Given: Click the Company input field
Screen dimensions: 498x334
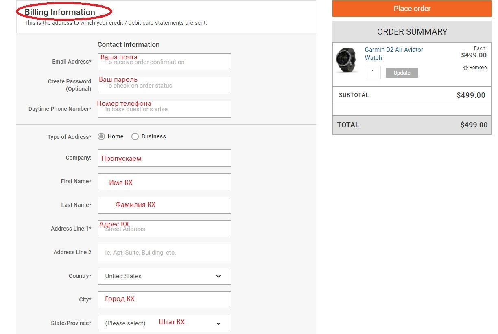Looking at the screenshot, I should coord(164,158).
